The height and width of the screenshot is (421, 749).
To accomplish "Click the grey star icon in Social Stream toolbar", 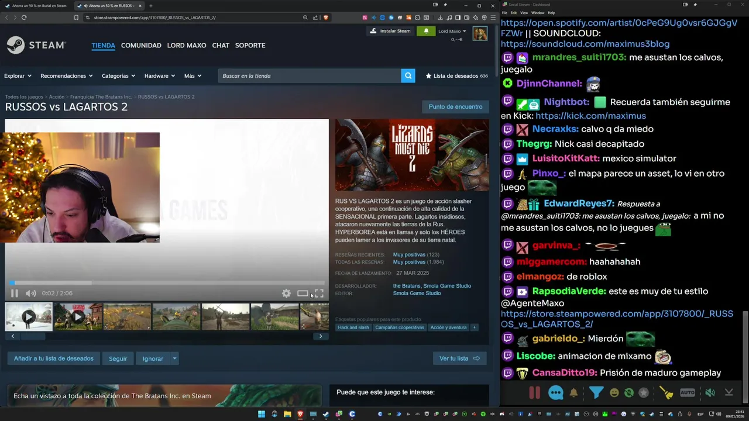I will coord(644,393).
